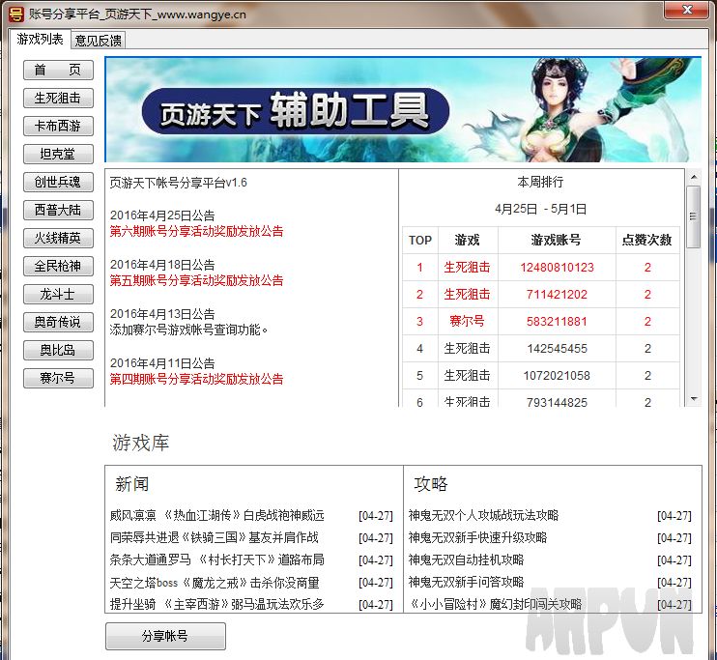717x660 pixels.
Task: Click the 点赞次数 column header
Action: (x=647, y=240)
